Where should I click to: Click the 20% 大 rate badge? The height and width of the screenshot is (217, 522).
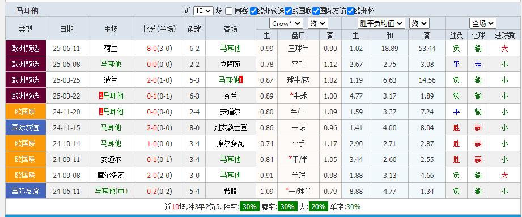pyautogui.click(x=319, y=207)
